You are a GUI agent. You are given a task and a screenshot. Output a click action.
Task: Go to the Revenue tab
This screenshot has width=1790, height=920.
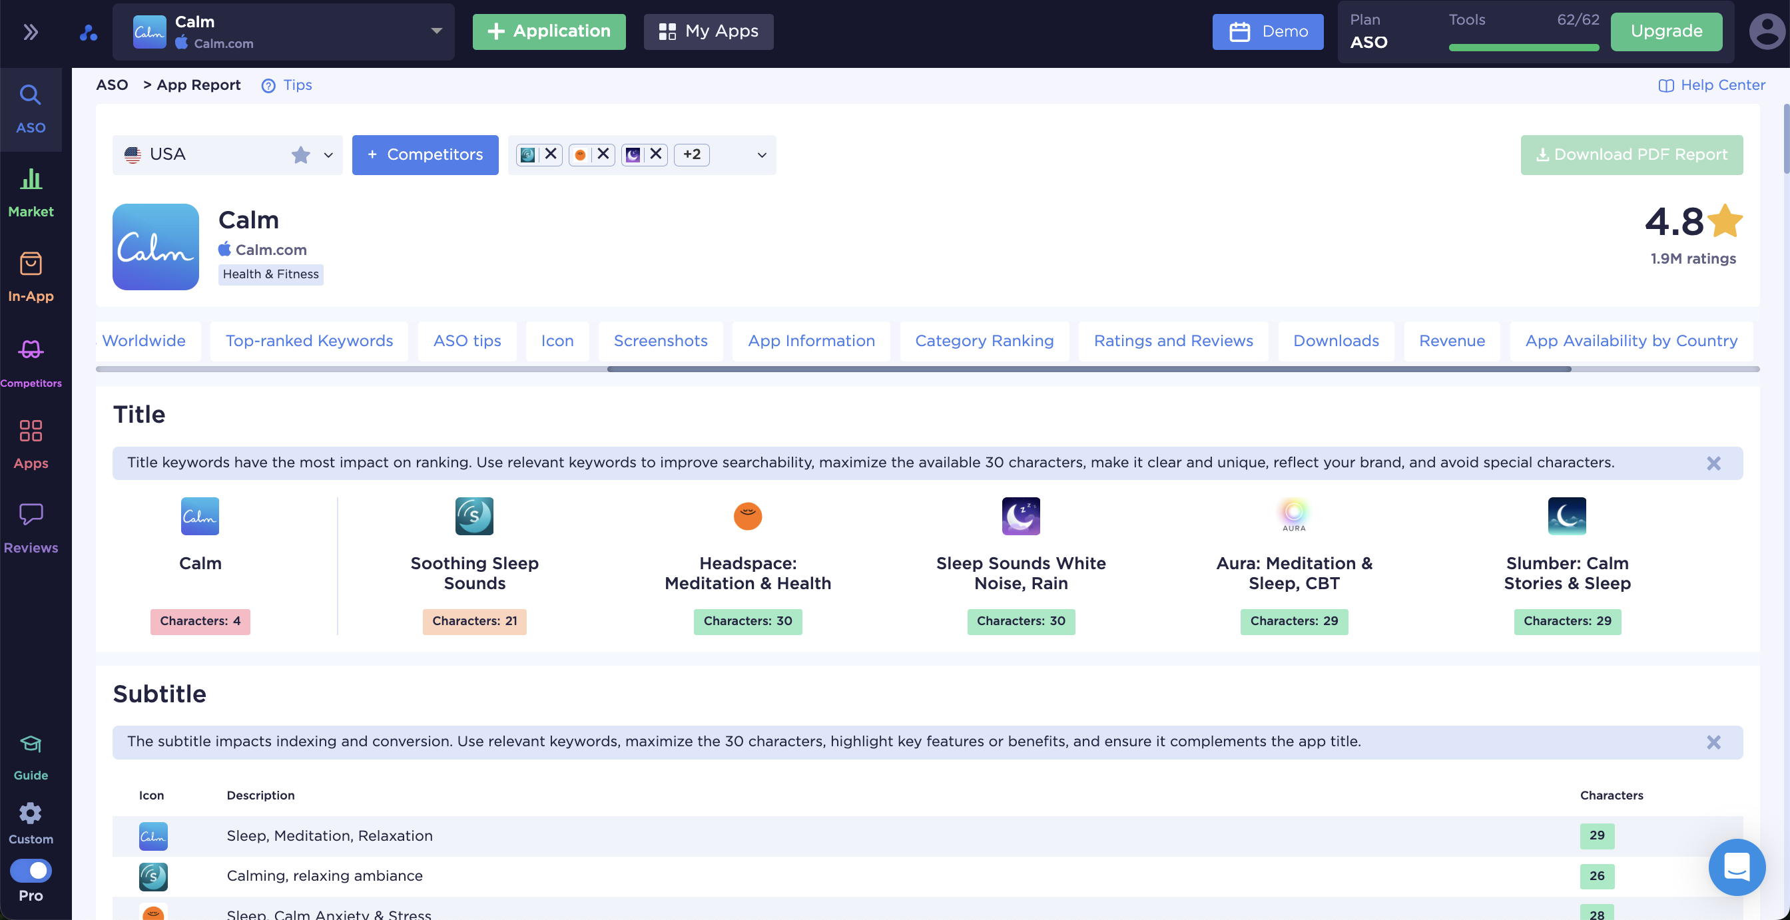coord(1452,342)
